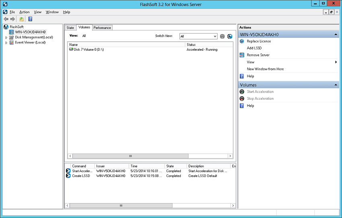This screenshot has width=342, height=218.
Task: Click the command log horizontal scrollbar thumb
Action: click(121, 206)
